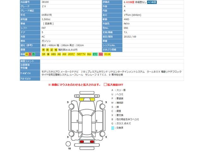Click legend entry P ：要塗装
This screenshot has width=202, height=152.
[x=117, y=98]
